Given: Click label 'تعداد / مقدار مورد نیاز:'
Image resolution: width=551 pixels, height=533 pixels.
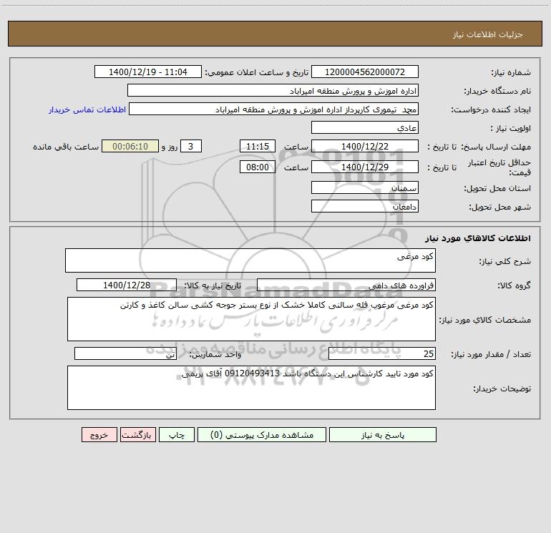Looking at the screenshot, I should [x=491, y=354].
